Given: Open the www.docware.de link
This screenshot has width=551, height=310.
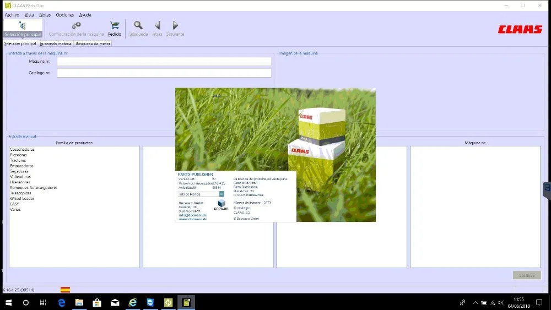Looking at the screenshot, I should [x=193, y=219].
